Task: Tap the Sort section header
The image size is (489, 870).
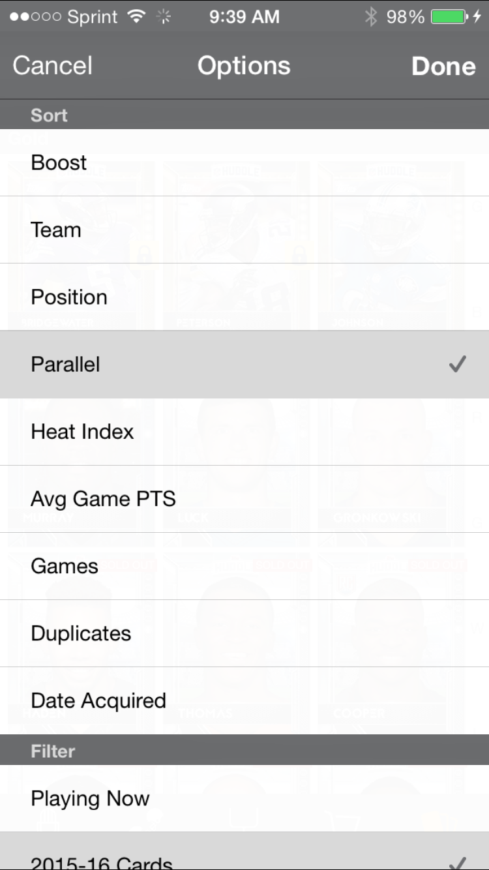Action: coord(49,115)
